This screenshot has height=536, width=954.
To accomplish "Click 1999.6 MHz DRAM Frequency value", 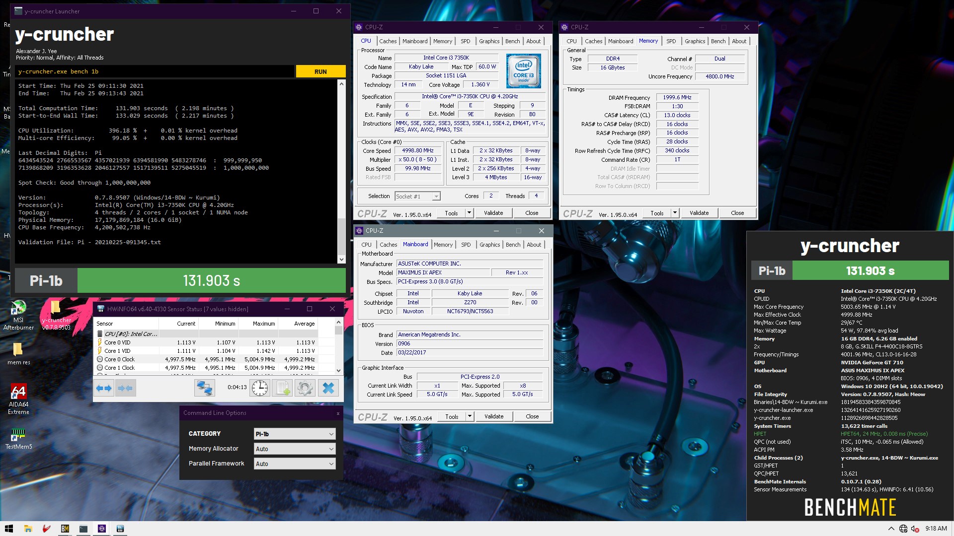I will tap(677, 97).
